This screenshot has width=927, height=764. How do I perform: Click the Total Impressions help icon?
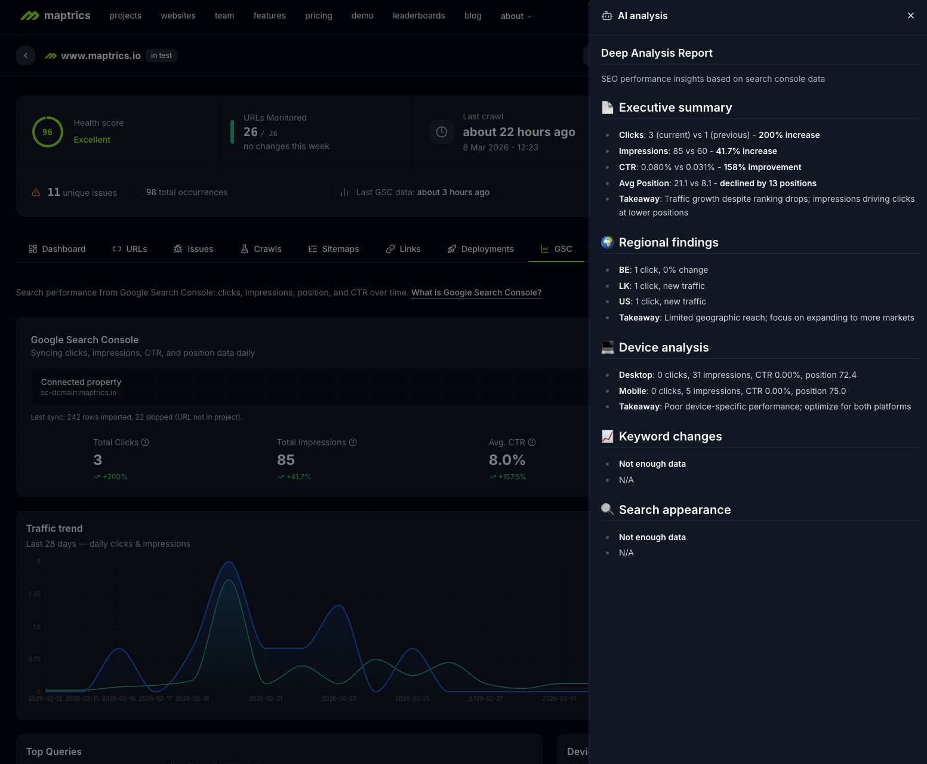(x=353, y=442)
